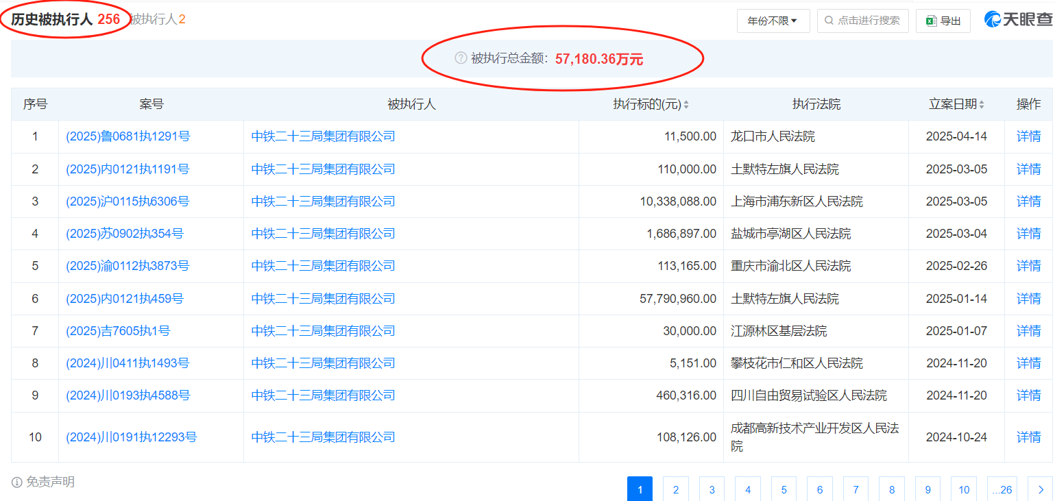Click 详情 for the 攀枝花市仁和区人民法院 row
The height and width of the screenshot is (501, 1055).
1028,363
